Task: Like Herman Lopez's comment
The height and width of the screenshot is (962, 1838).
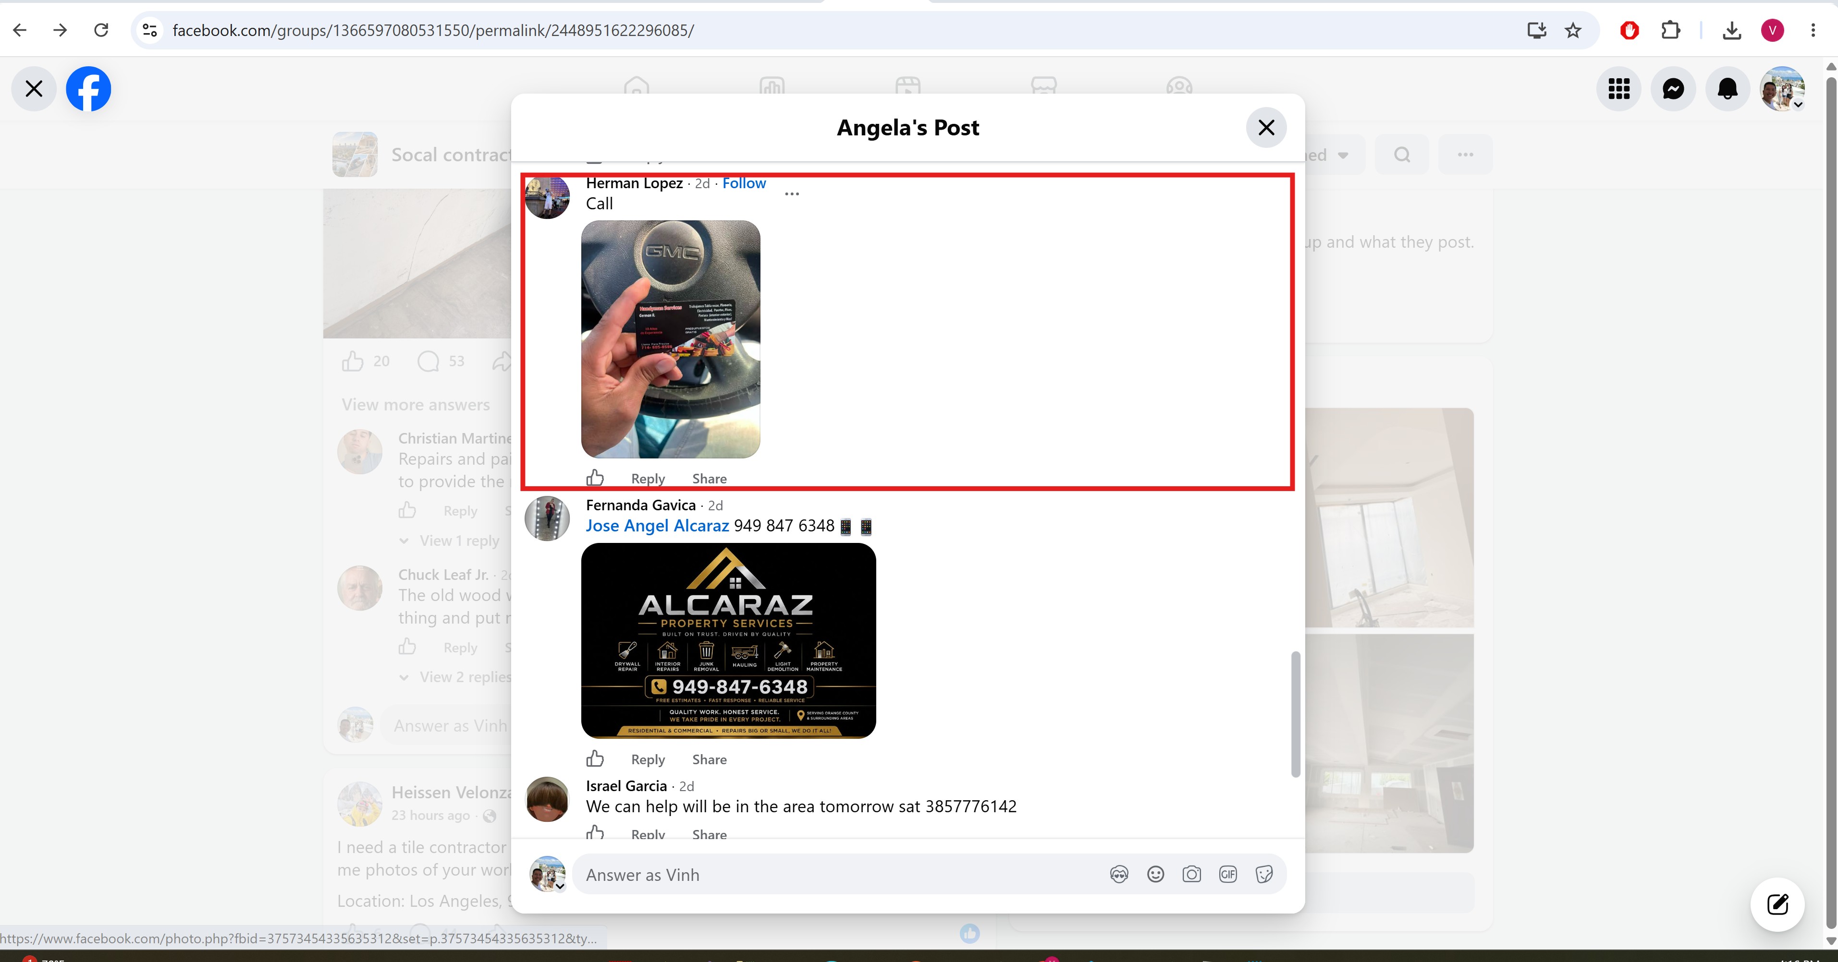Action: [595, 478]
